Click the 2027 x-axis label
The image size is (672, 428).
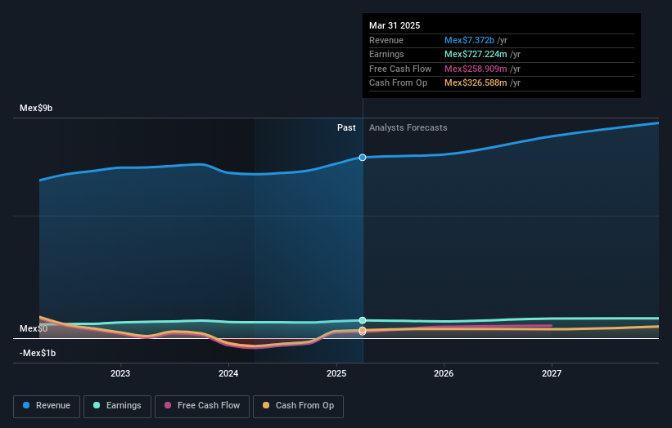(x=552, y=374)
